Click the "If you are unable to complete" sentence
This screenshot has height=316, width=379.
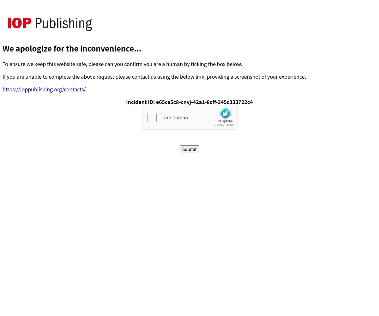[x=154, y=77]
